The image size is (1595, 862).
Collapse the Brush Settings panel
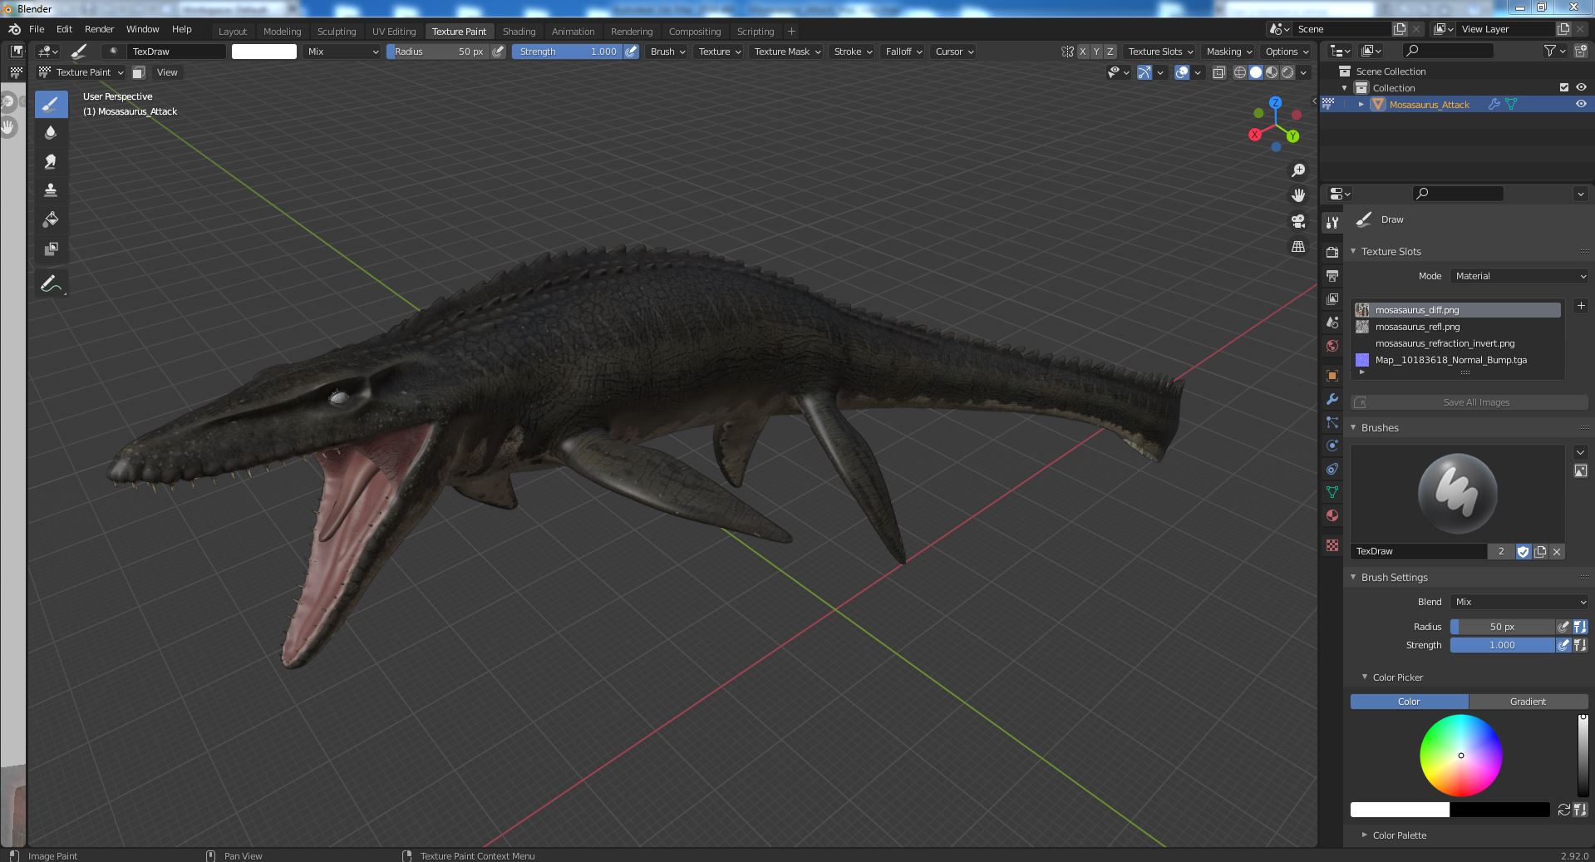[x=1394, y=577]
